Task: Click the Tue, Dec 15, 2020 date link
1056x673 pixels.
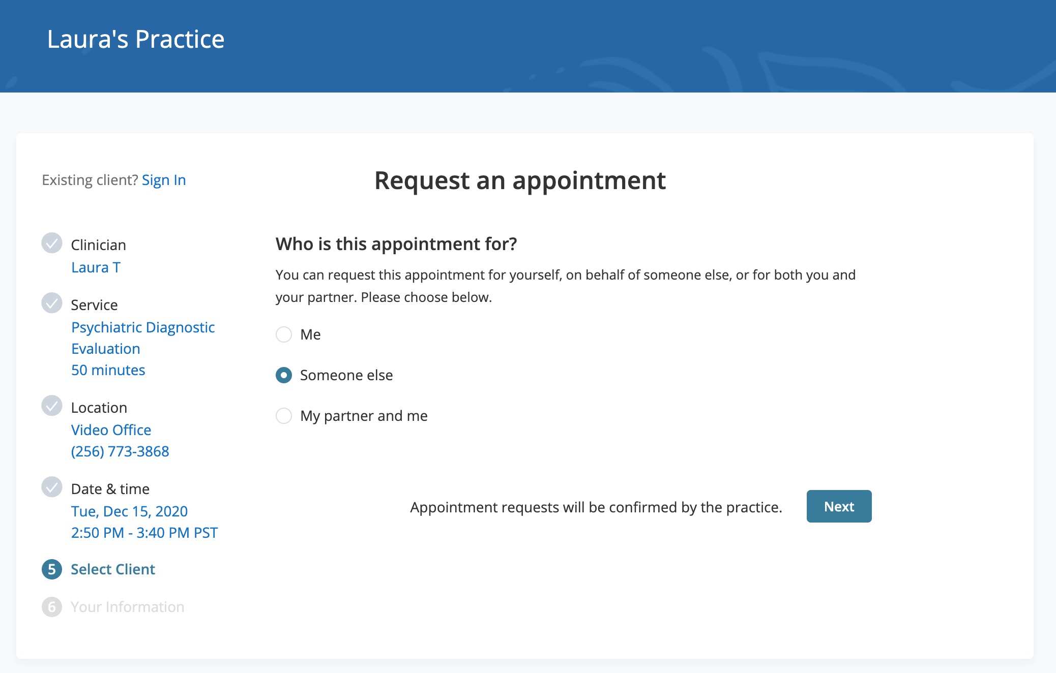Action: 129,511
